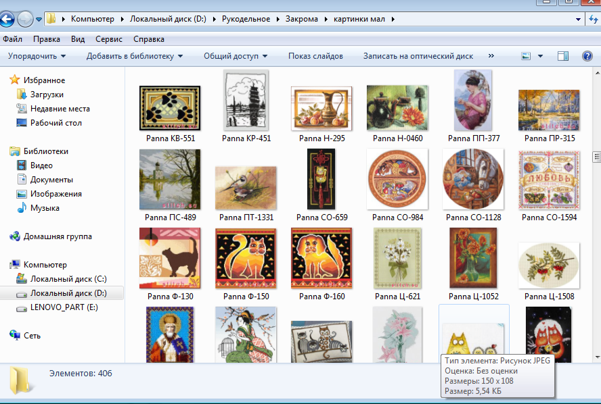Open Домашняя группа in navigation pane
This screenshot has height=404, width=601.
tap(58, 236)
